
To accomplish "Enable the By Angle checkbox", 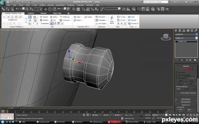I will (x=177, y=78).
